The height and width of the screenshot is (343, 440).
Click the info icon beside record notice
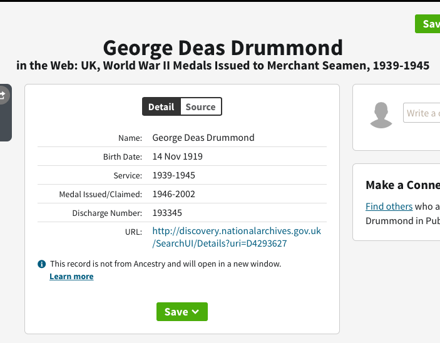click(x=41, y=264)
